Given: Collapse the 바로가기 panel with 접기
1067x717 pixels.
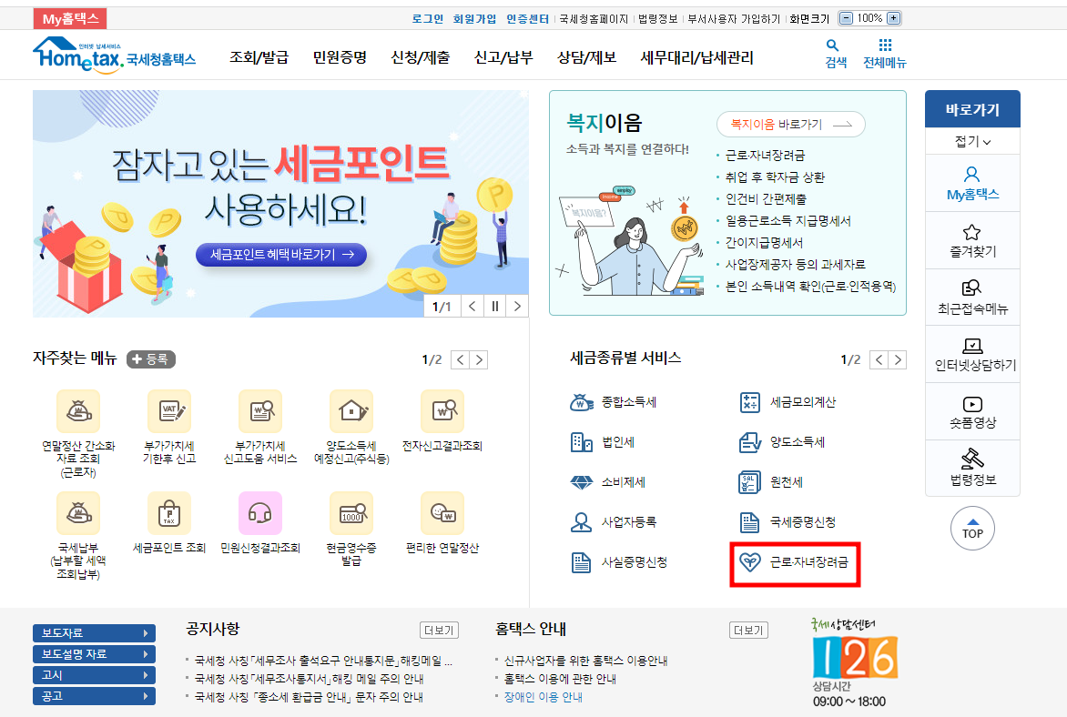Looking at the screenshot, I should (x=972, y=142).
